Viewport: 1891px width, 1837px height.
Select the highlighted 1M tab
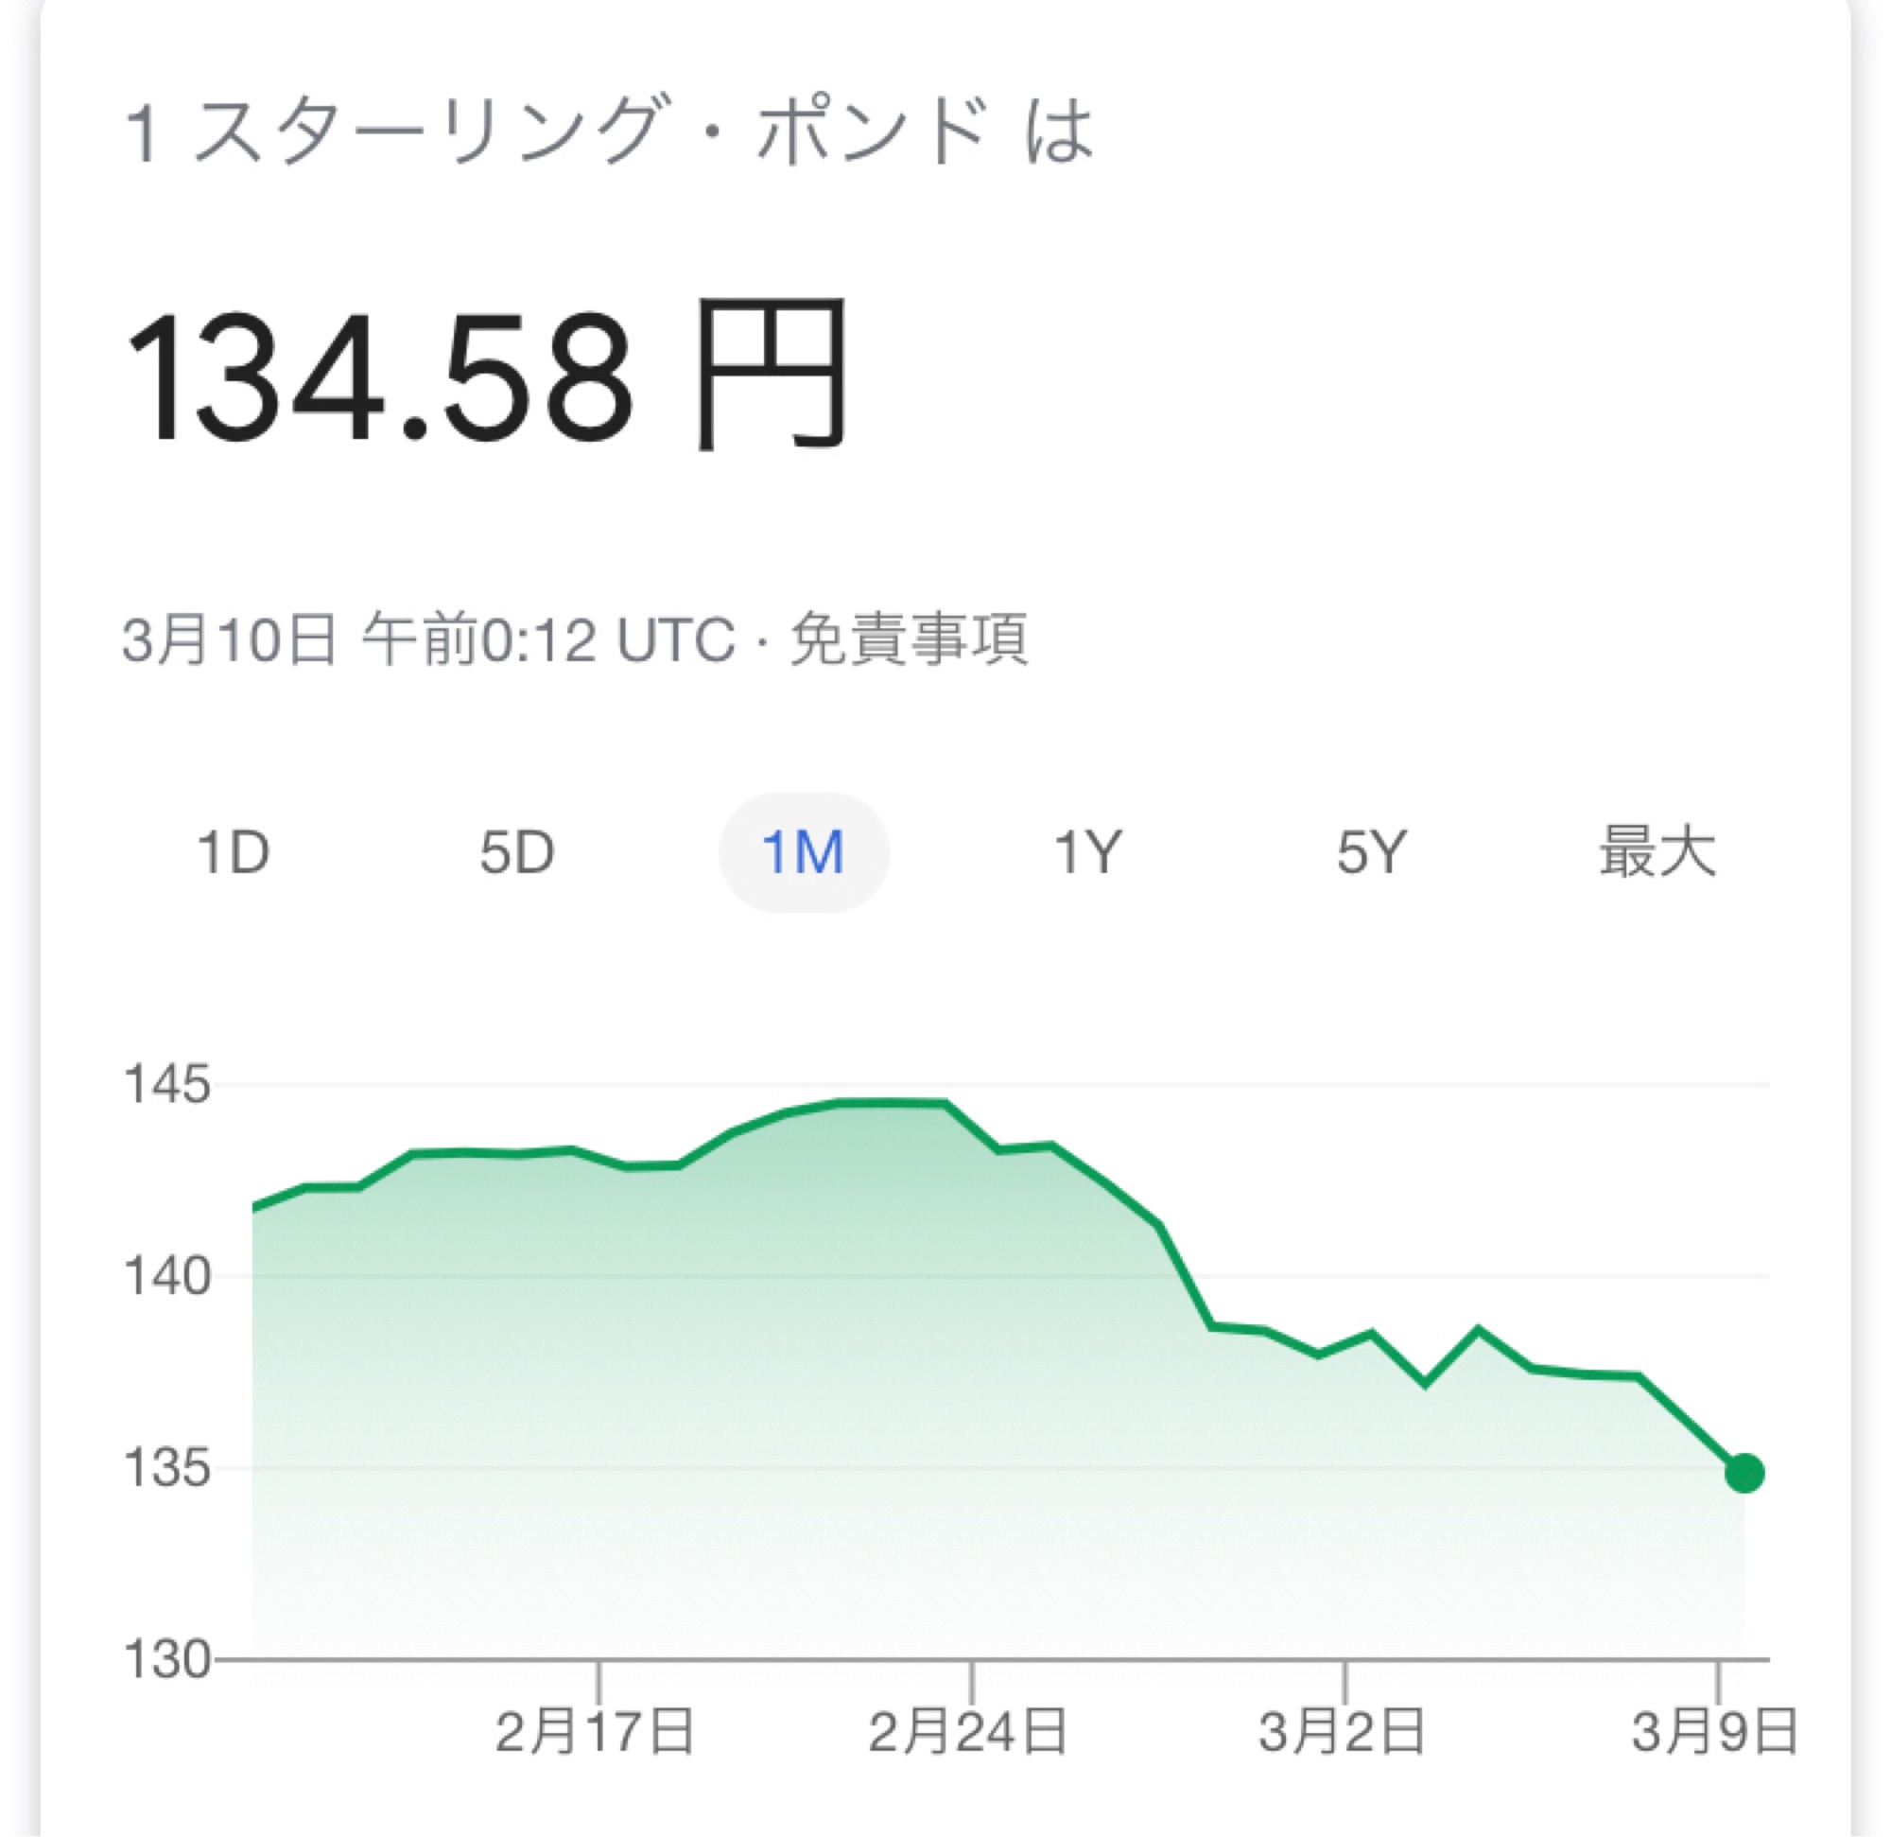[803, 852]
